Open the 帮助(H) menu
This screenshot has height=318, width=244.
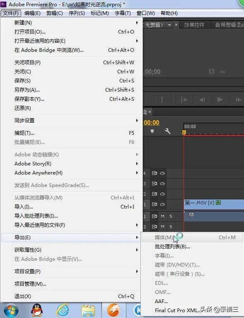169,13
